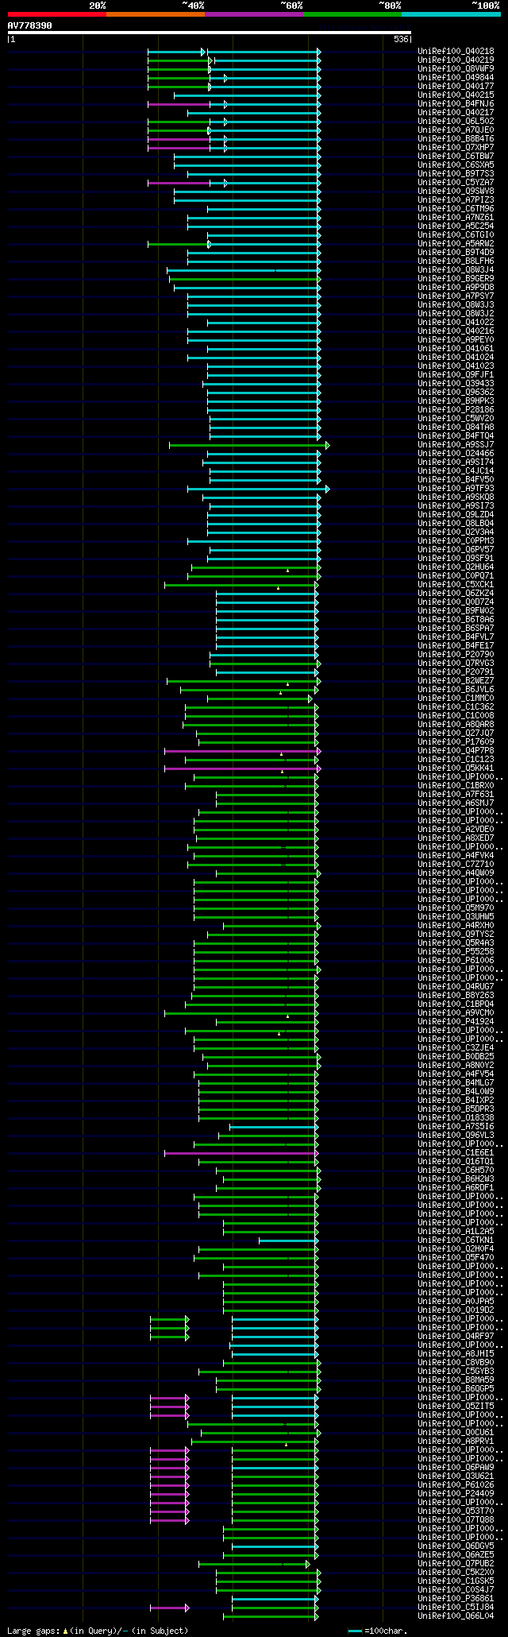The height and width of the screenshot is (1637, 508).
Task: Click the UniRef100_Q2HU64 label
Action: click(456, 567)
